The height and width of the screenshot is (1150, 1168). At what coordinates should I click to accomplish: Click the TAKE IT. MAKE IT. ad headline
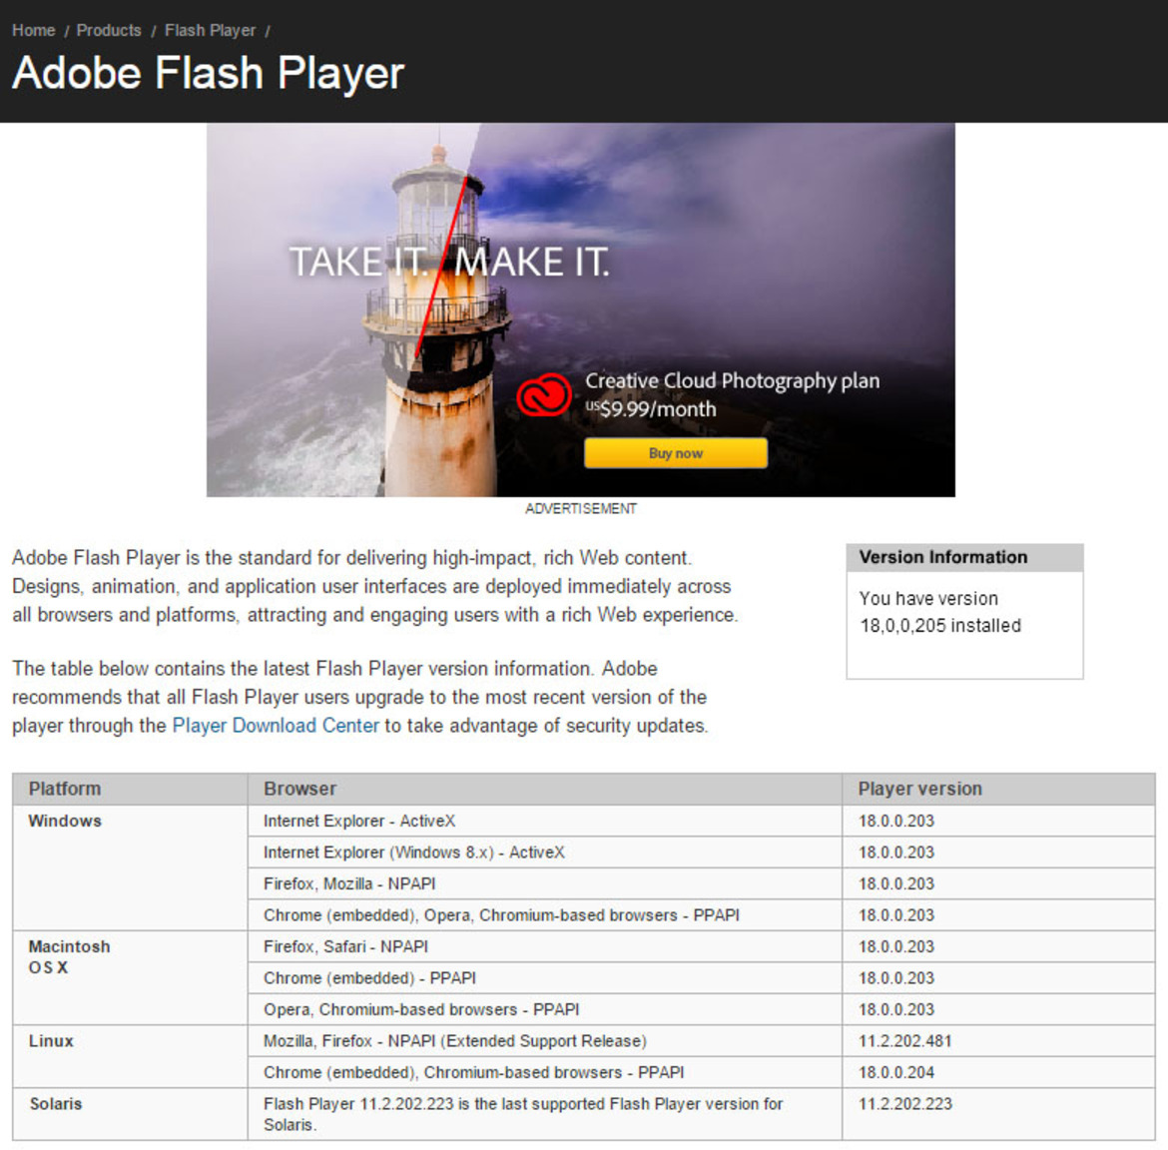[x=449, y=263]
